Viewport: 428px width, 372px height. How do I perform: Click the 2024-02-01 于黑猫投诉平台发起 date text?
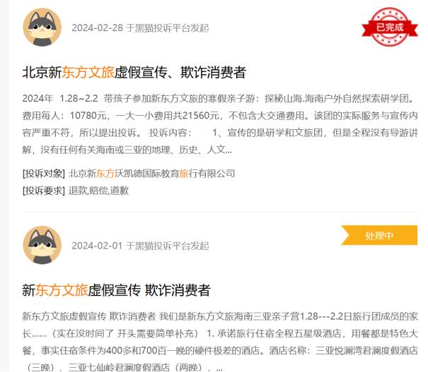click(x=140, y=246)
